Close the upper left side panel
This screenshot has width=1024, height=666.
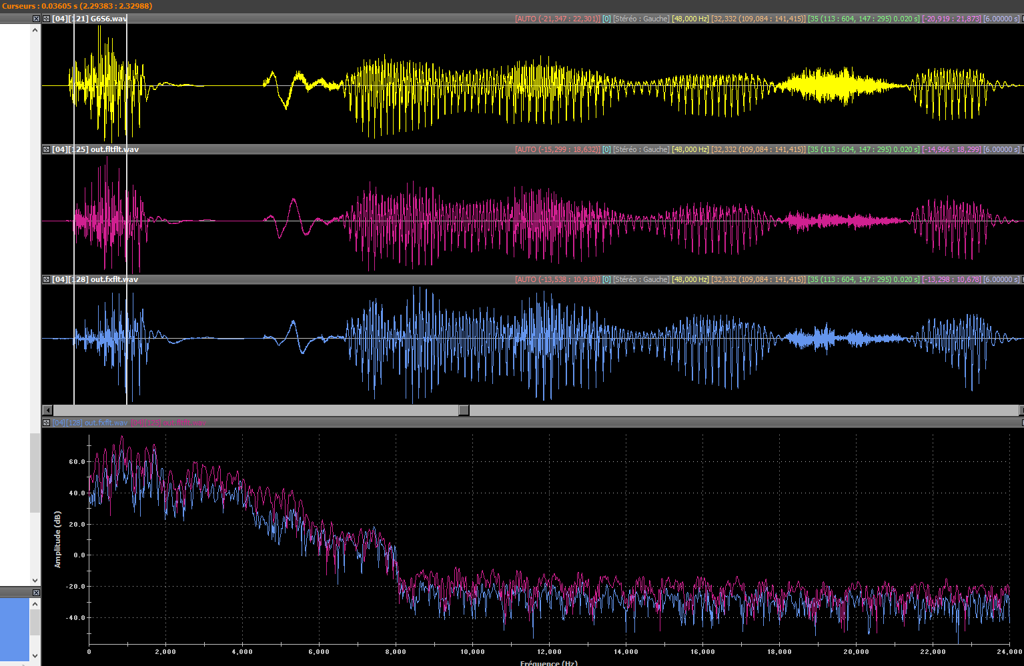pyautogui.click(x=36, y=19)
